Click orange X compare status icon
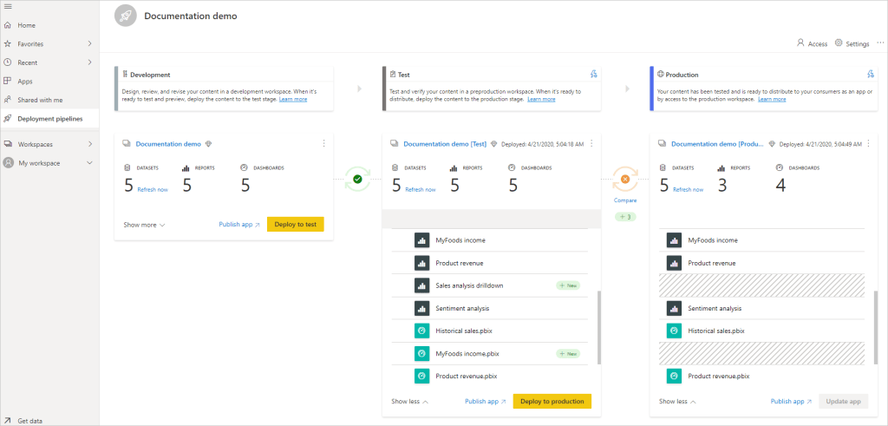888x426 pixels. [624, 180]
